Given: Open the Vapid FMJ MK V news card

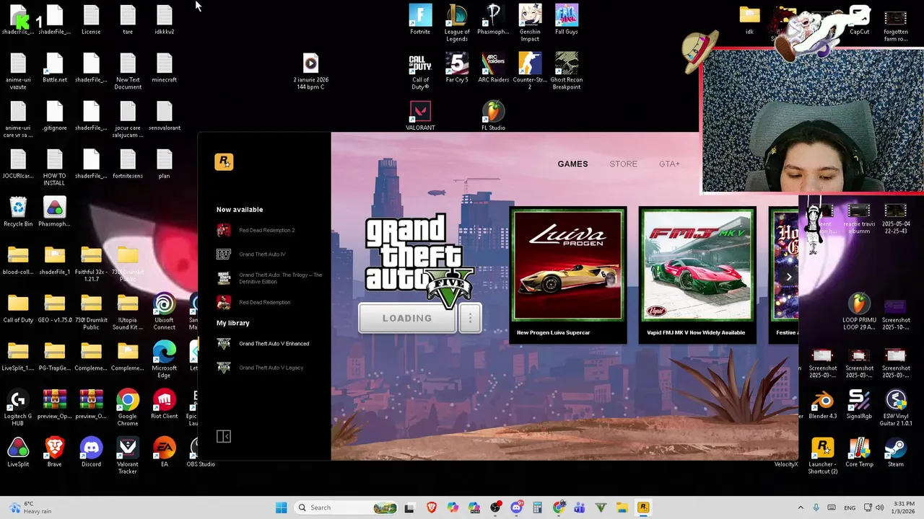Looking at the screenshot, I should (x=697, y=275).
